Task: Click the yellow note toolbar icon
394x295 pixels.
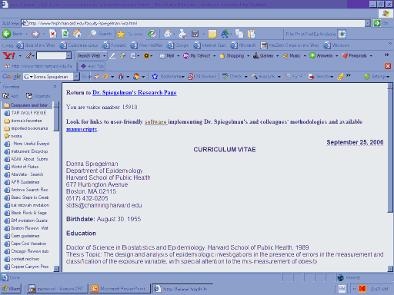Action: tap(212, 34)
